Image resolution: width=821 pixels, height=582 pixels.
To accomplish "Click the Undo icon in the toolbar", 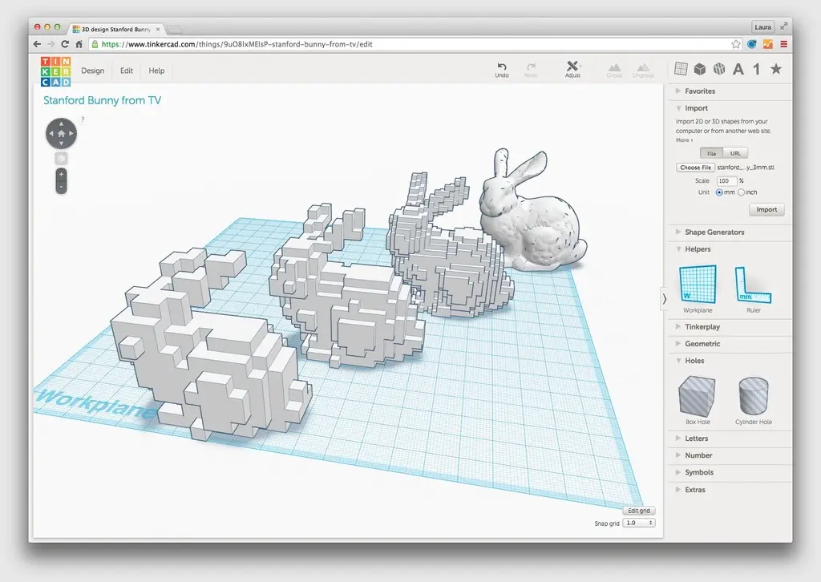I will [502, 67].
